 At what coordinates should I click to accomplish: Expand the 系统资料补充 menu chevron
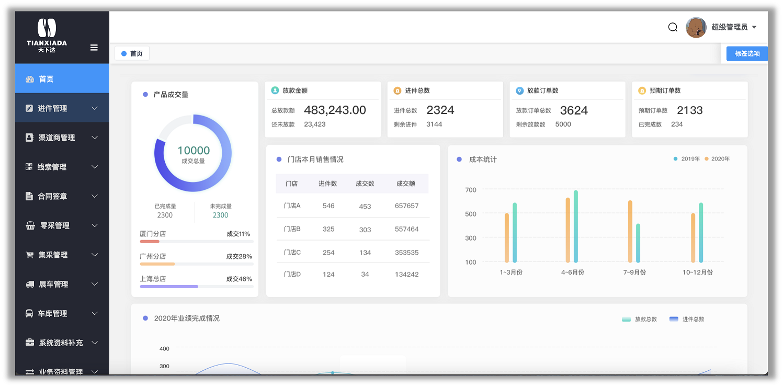tap(95, 343)
